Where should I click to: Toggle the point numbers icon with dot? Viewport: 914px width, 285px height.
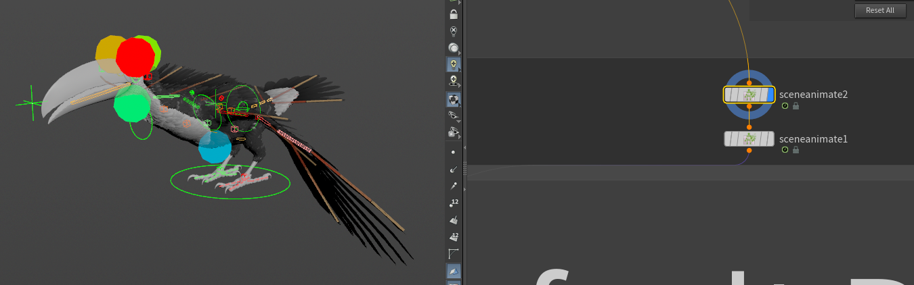coord(454,203)
